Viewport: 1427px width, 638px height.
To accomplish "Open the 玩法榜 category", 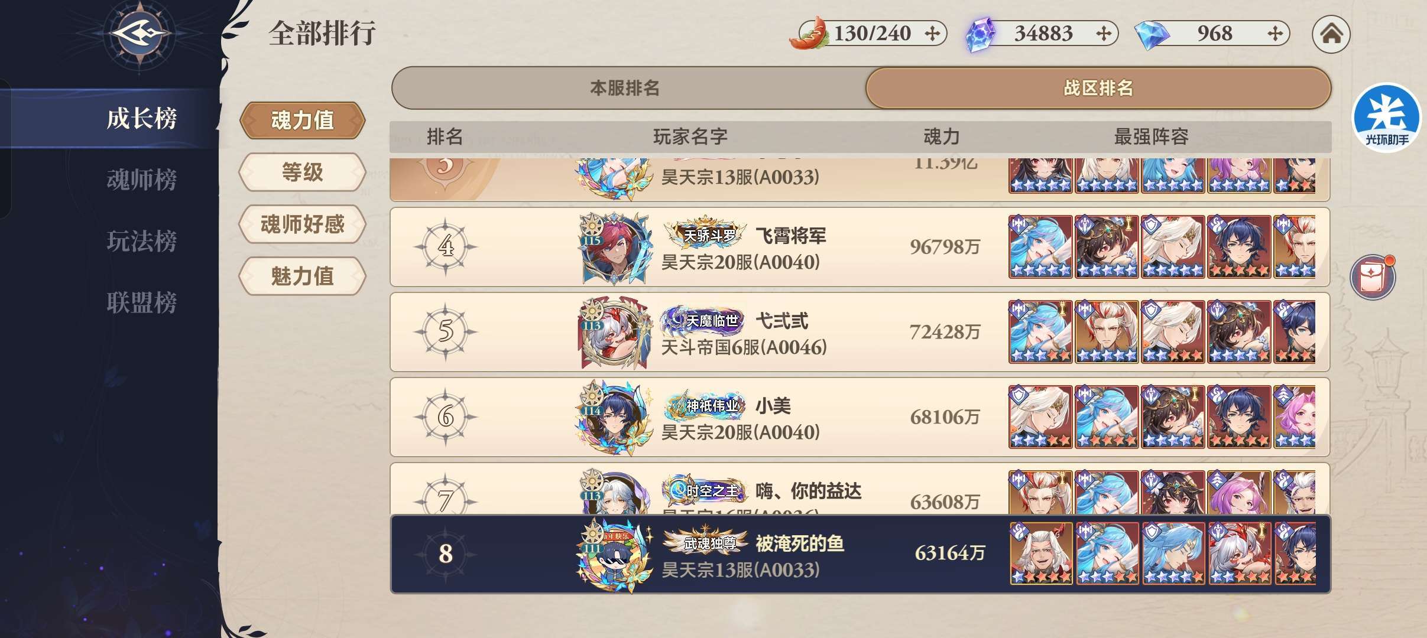I will pyautogui.click(x=141, y=241).
